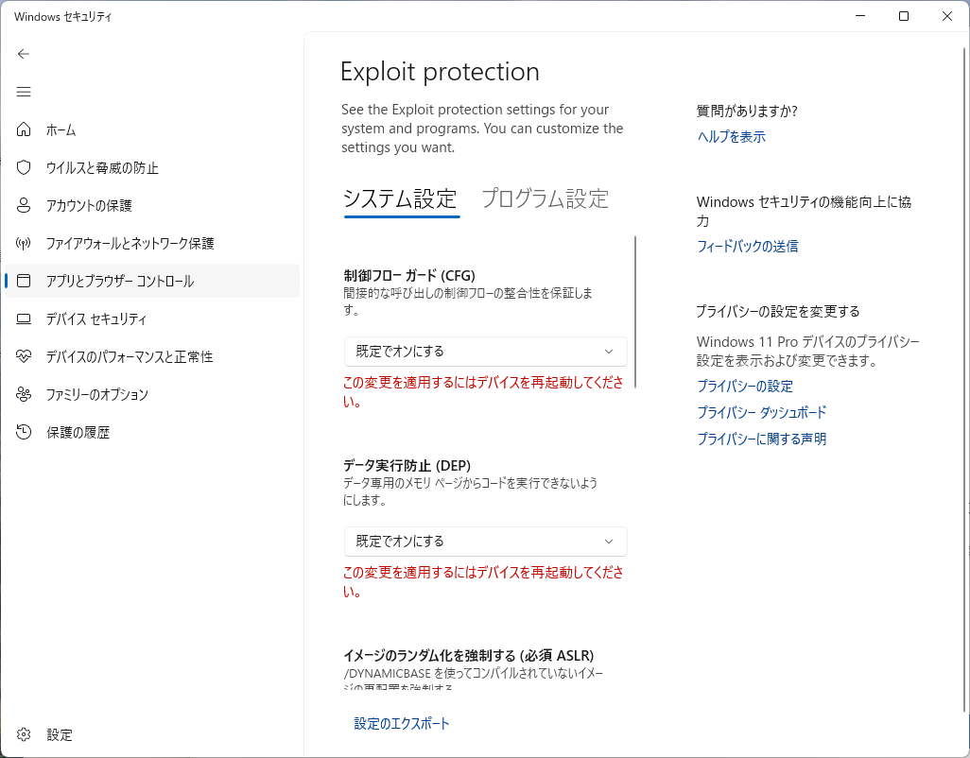Click the device security laptop icon
This screenshot has height=758, width=970.
coord(24,319)
